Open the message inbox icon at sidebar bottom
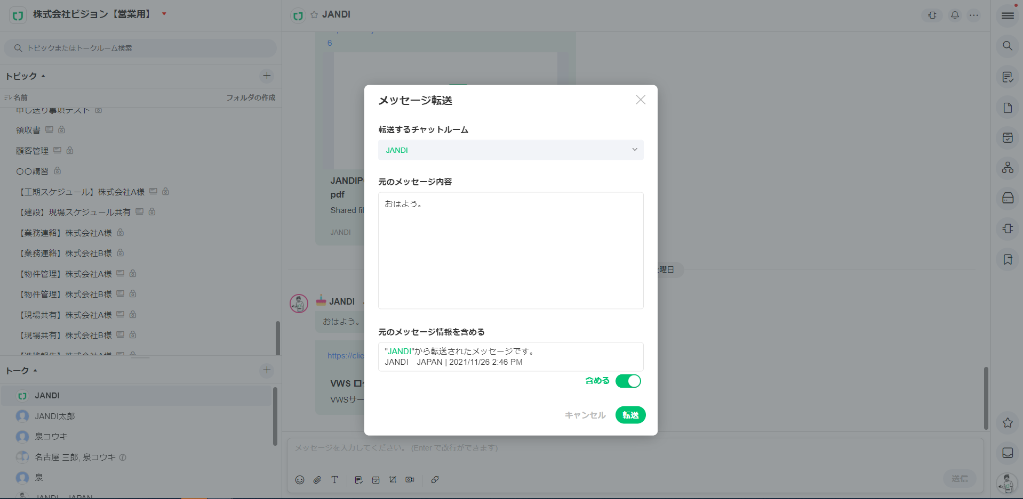The height and width of the screenshot is (499, 1023). (1008, 453)
